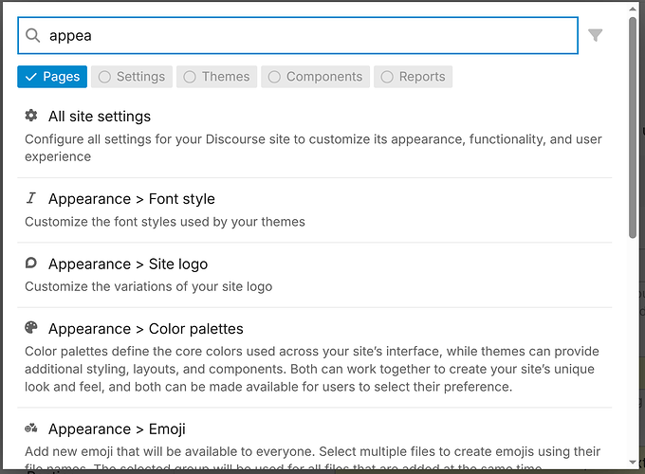Click the gear icon beside All site settings
This screenshot has height=474, width=645.
[x=31, y=116]
